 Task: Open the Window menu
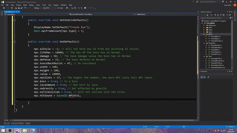tap(63, 5)
